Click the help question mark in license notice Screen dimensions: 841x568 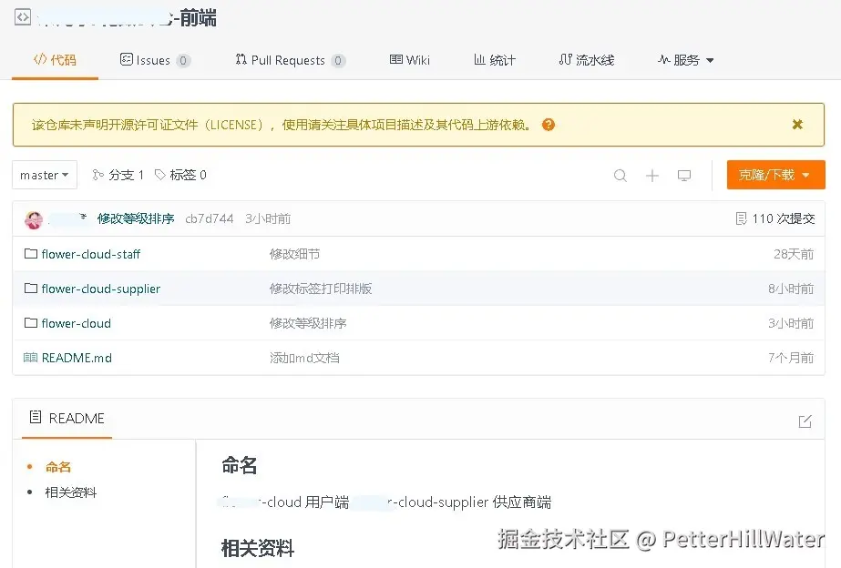(x=549, y=125)
